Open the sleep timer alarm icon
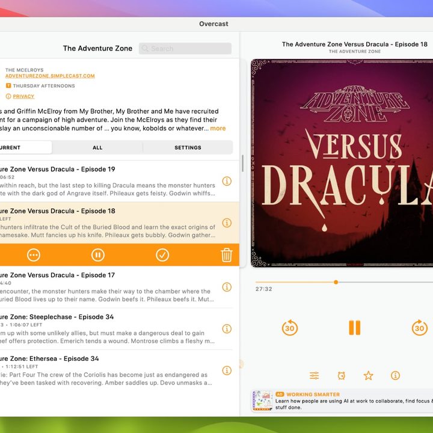 (x=342, y=375)
